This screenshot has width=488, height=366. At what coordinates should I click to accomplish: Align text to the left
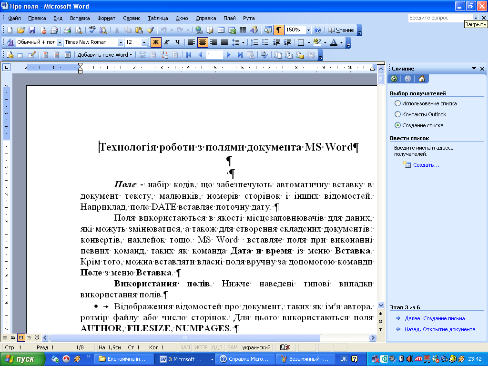[x=192, y=42]
